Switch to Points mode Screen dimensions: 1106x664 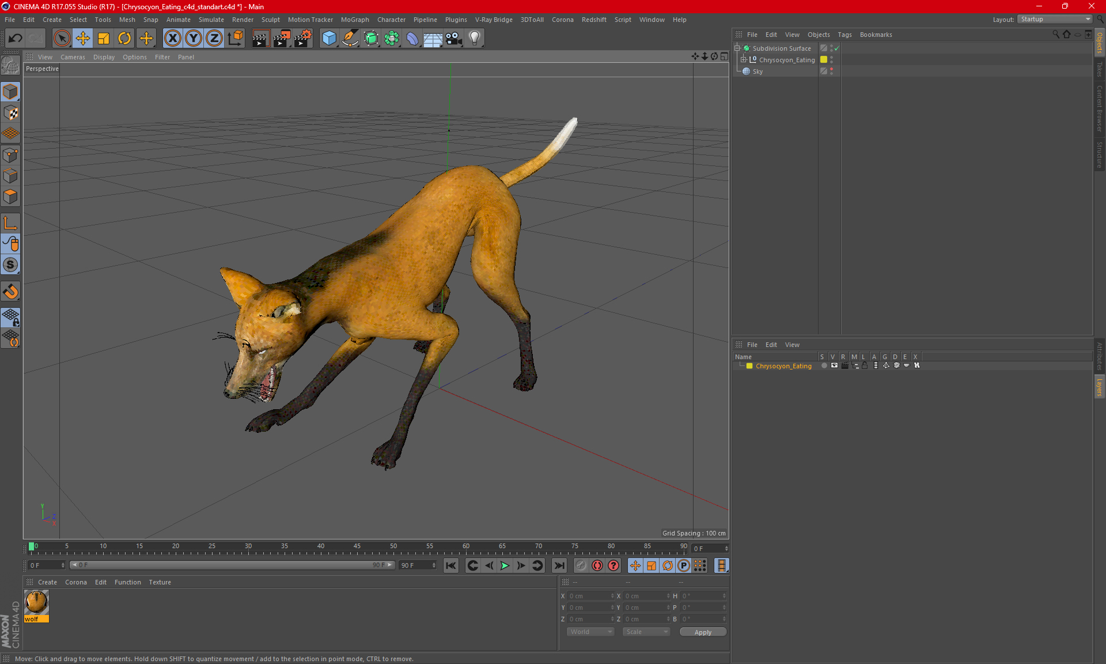[10, 154]
